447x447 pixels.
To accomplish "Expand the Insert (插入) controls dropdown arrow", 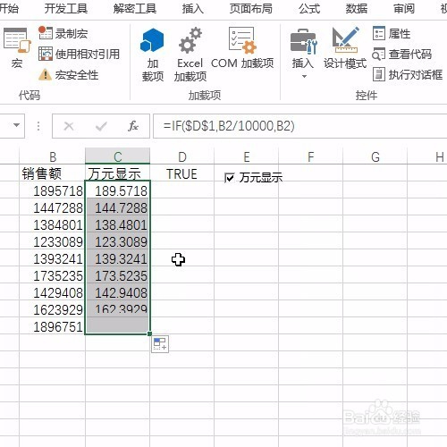I will [x=304, y=77].
